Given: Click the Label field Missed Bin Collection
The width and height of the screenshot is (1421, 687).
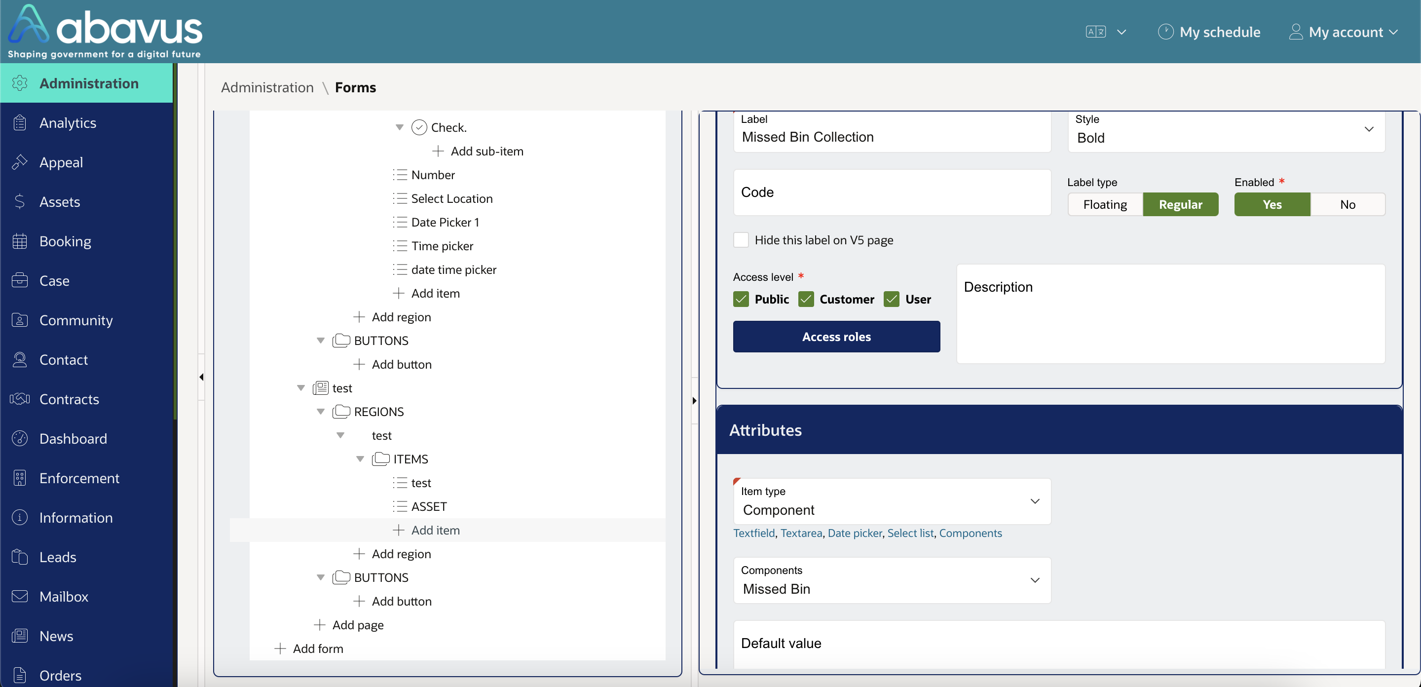Looking at the screenshot, I should 892,131.
